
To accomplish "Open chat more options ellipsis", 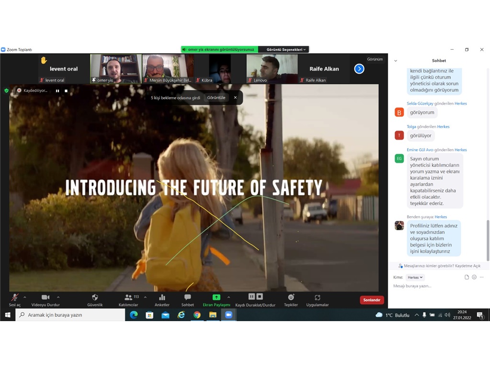I will click(481, 277).
